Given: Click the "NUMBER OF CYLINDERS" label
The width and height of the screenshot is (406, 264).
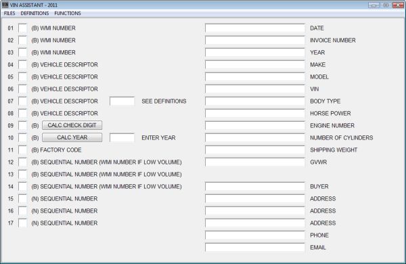Looking at the screenshot, I should tap(342, 138).
